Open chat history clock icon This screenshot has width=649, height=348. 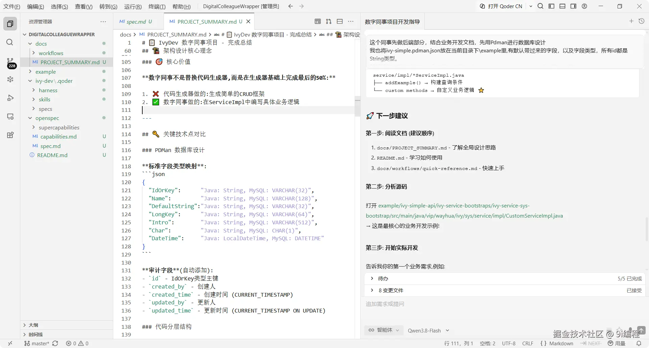pos(642,21)
